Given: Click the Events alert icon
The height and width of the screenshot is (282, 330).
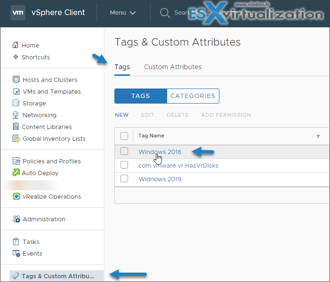Looking at the screenshot, I should coord(16,253).
